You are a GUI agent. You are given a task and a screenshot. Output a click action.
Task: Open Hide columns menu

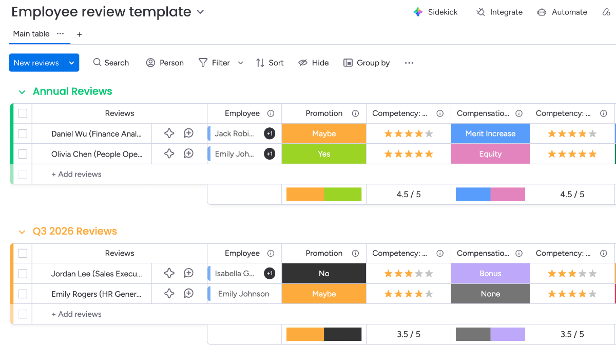[314, 63]
